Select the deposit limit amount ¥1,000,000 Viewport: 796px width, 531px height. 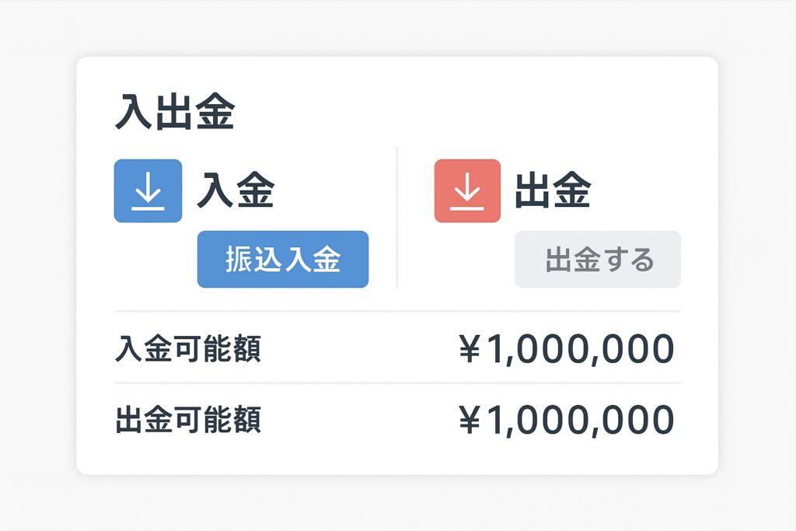[567, 349]
